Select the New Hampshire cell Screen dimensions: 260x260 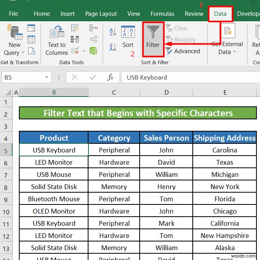tap(225, 236)
